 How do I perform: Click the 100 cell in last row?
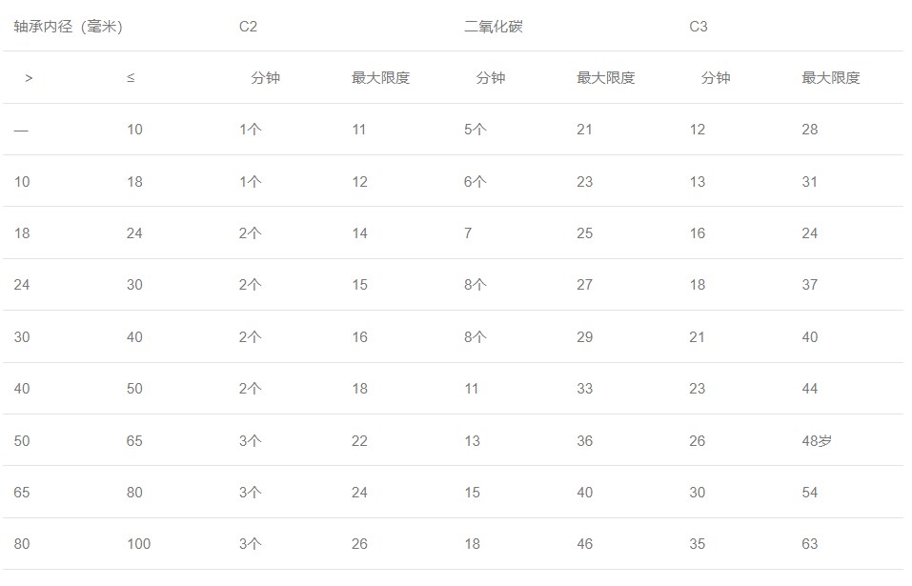(138, 544)
